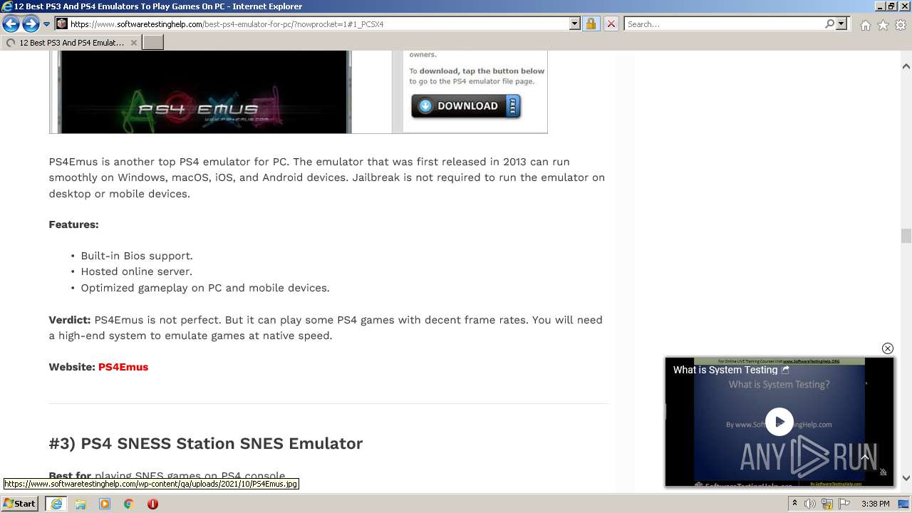The image size is (912, 513).
Task: Open the media player taskbar icon
Action: (x=105, y=504)
